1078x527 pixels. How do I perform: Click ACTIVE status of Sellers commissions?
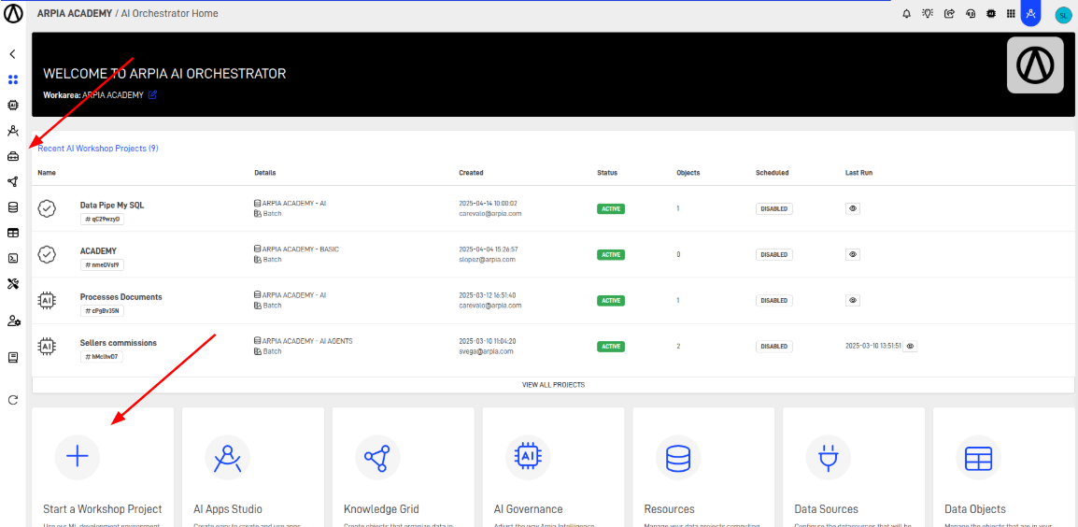tap(611, 347)
